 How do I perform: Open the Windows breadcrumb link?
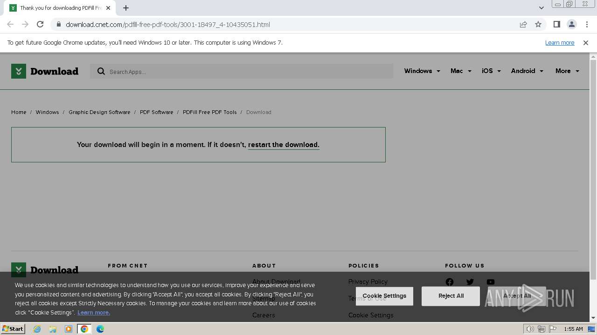[47, 112]
